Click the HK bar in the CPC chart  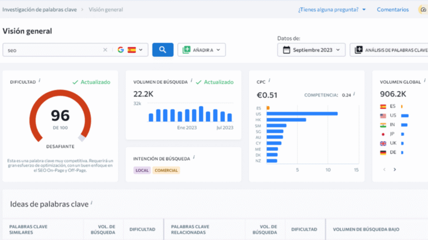coord(286,120)
